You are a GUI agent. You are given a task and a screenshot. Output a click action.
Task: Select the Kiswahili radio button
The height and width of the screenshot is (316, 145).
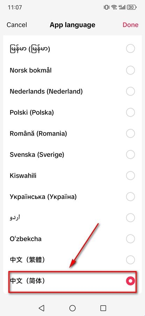coord(130,176)
